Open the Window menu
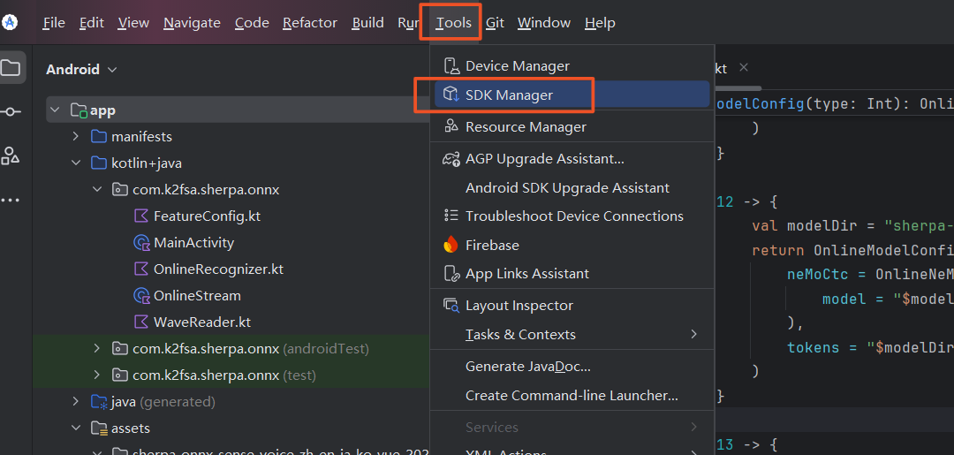954x455 pixels. pos(544,23)
